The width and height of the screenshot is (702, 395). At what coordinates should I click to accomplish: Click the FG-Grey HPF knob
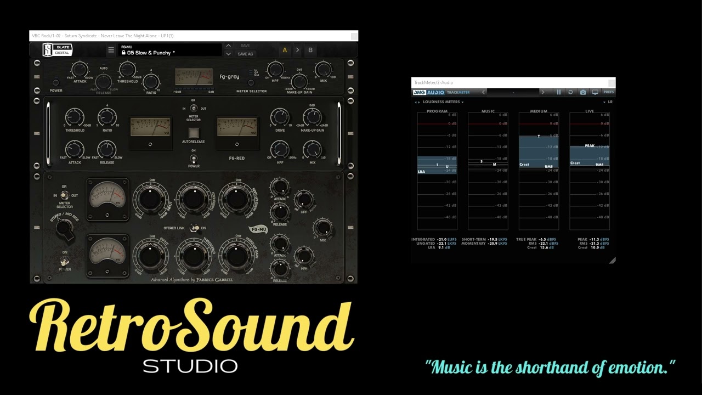[275, 70]
